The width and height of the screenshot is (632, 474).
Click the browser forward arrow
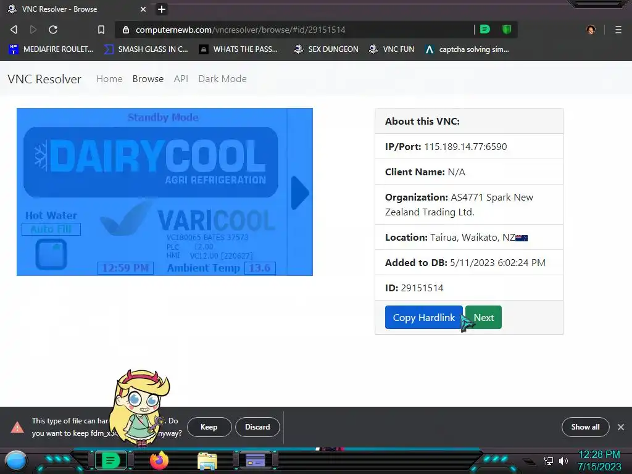33,30
